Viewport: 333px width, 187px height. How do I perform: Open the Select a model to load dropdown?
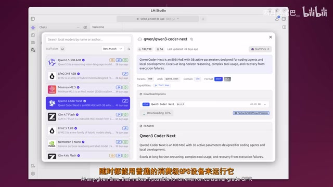coord(158,19)
